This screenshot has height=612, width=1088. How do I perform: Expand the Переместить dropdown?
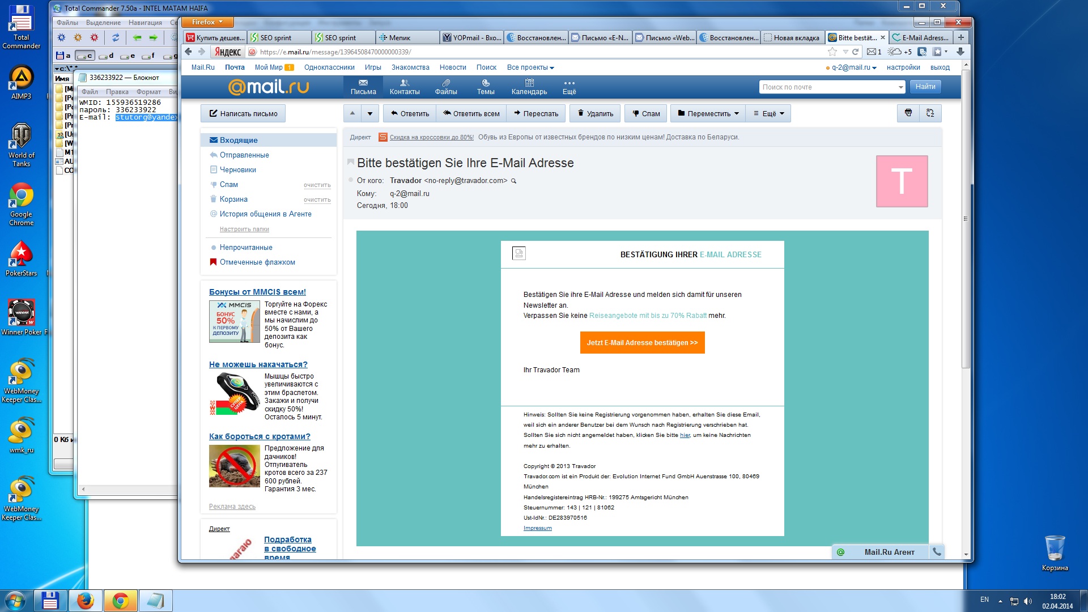coord(708,113)
